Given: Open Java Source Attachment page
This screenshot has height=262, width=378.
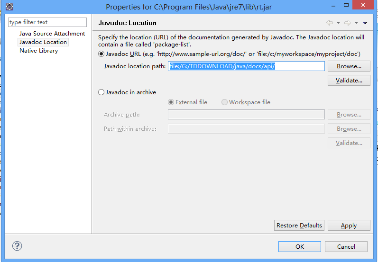Looking at the screenshot, I should (52, 34).
